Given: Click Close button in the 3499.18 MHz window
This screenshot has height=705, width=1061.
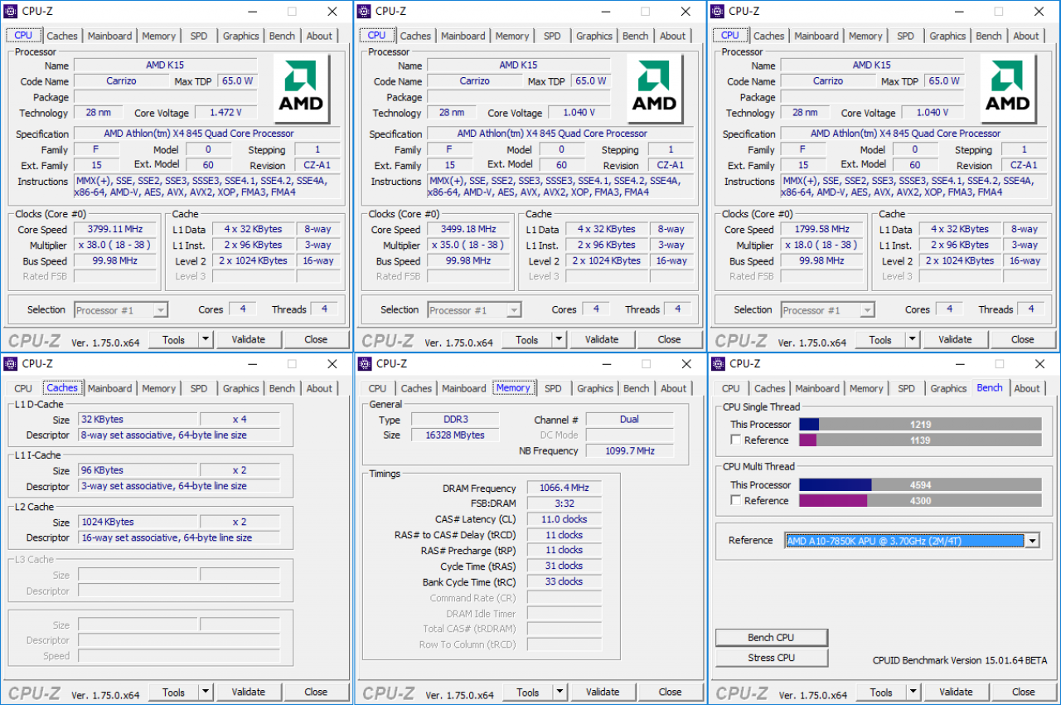Looking at the screenshot, I should pyautogui.click(x=669, y=339).
